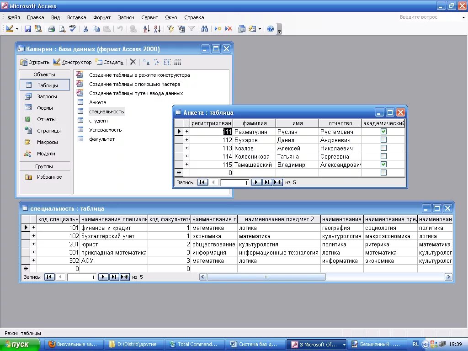Expand the subdatasheet of record 111 Рахматулин
This screenshot has height=351, width=468.
(186, 131)
